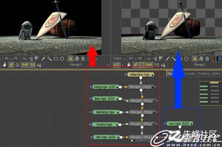This screenshot has width=222, height=147.
Task: Select A/B split view in left viewer
Action: click(x=77, y=59)
